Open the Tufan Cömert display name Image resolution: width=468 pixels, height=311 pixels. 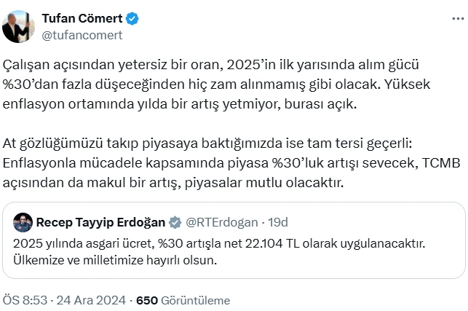[81, 18]
